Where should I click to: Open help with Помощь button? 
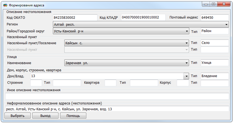(x=73, y=116)
